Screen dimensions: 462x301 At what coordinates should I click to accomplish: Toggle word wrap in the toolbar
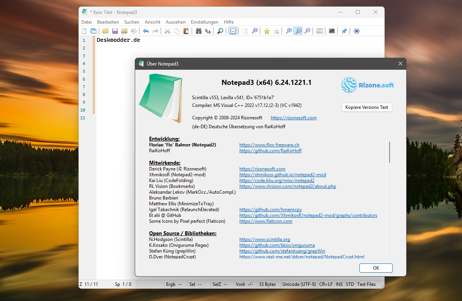point(233,31)
